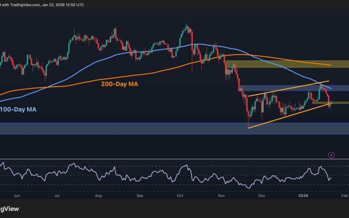
Task: Click the Aug label on time axis
Action: 98,196
